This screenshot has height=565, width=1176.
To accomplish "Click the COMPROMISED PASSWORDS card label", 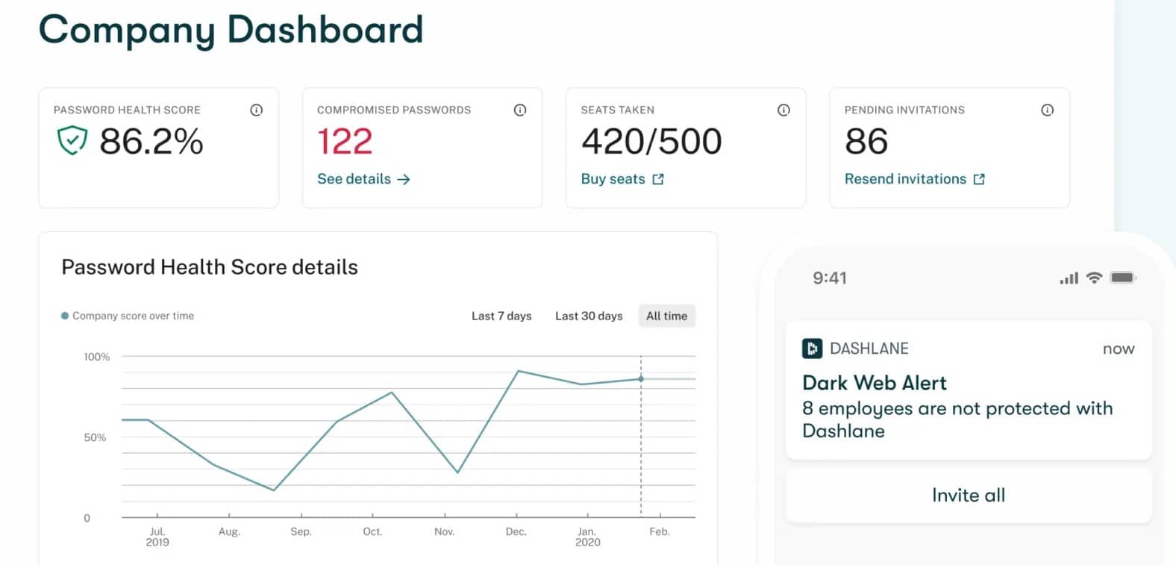I will (394, 110).
